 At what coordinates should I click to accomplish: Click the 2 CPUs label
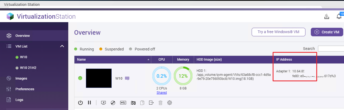click(162, 88)
